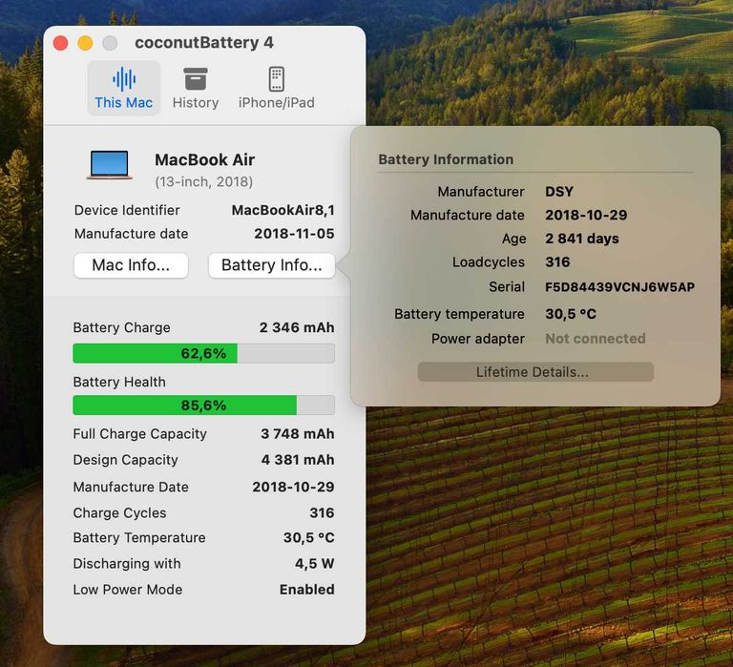Viewport: 733px width, 667px height.
Task: Click the (13-inch, 2018) subtitle
Action: coord(204,182)
